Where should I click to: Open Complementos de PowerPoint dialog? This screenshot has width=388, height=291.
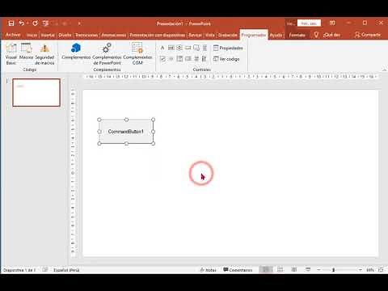(107, 54)
